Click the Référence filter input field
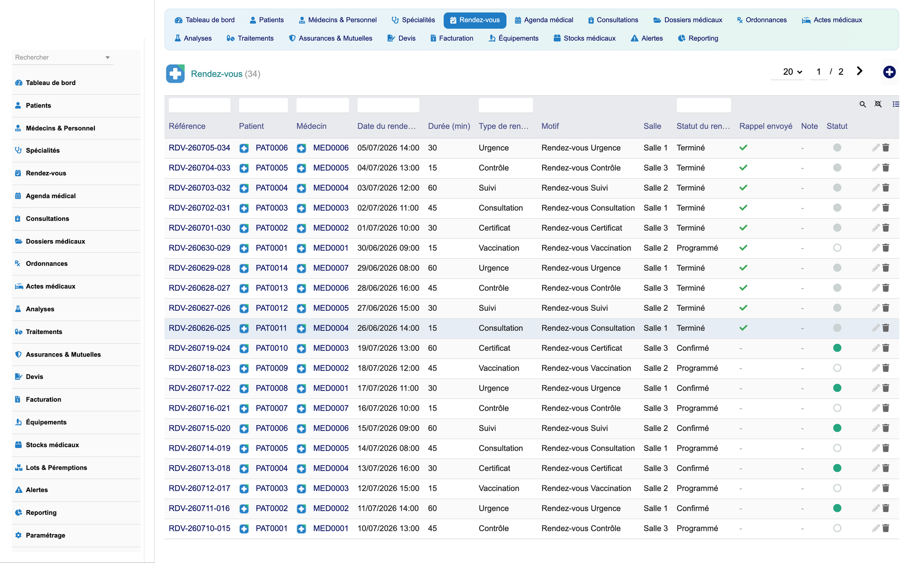 [x=199, y=105]
